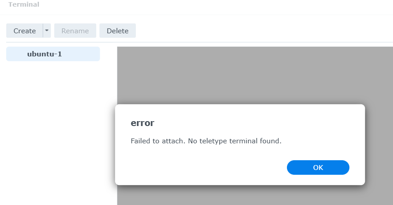
Task: Click OK to dismiss the error dialog
Action: [x=318, y=167]
